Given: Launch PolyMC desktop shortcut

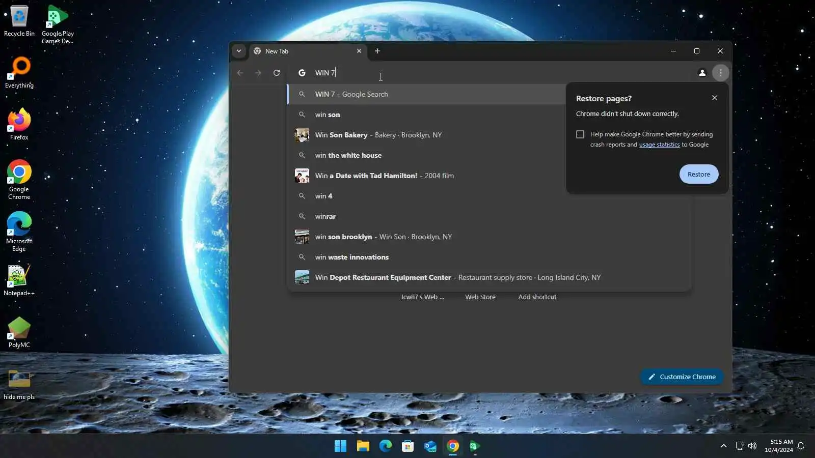Looking at the screenshot, I should [19, 332].
